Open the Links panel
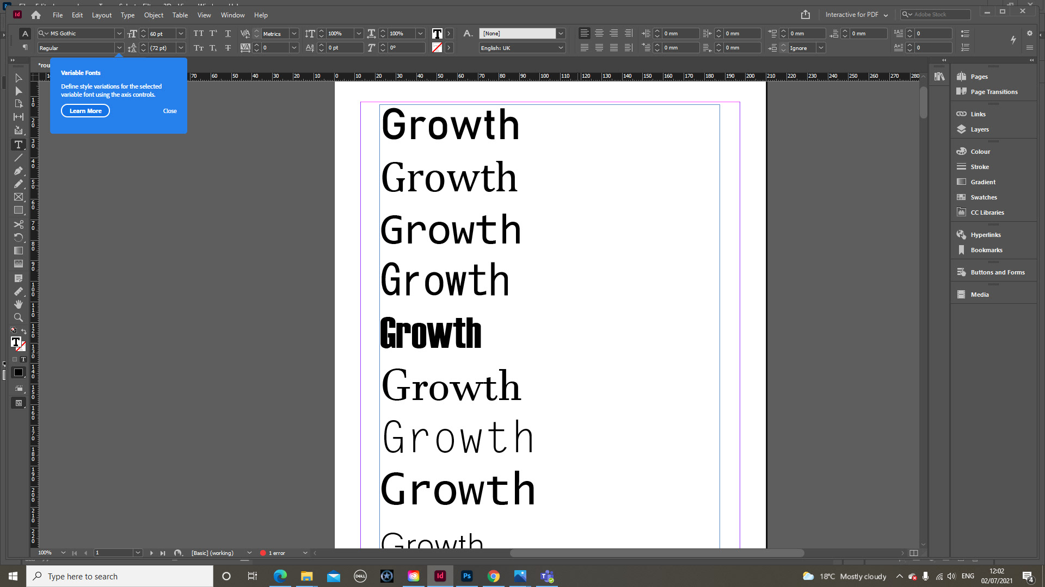The width and height of the screenshot is (1045, 587). coord(978,114)
